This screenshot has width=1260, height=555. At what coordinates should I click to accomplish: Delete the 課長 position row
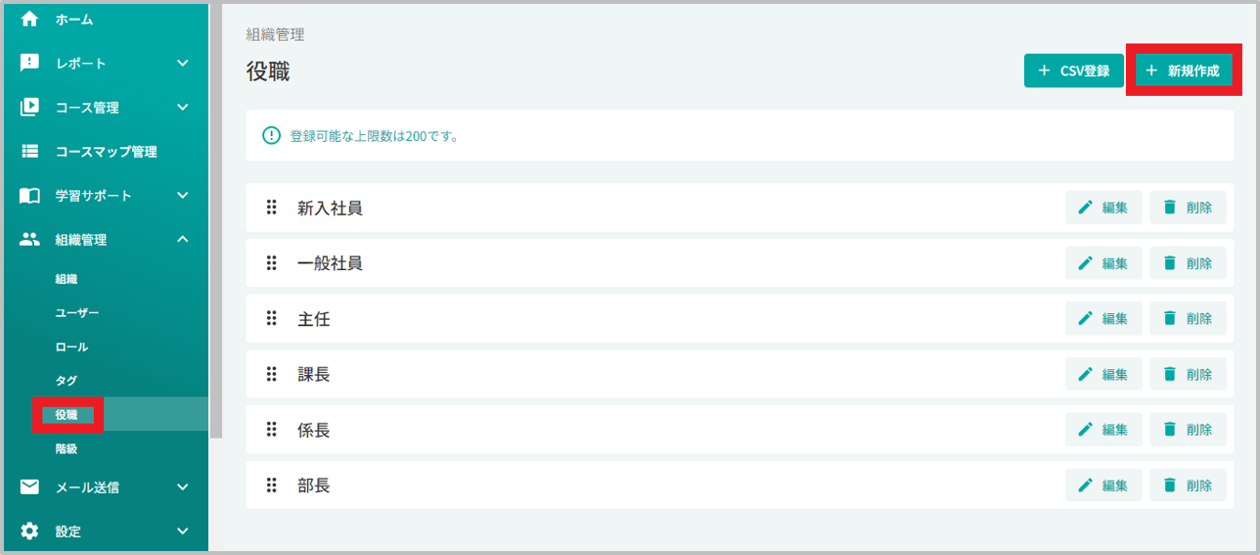(1188, 374)
